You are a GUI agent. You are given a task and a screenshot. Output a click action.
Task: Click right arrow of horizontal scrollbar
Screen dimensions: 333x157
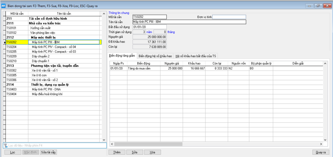[321, 144]
